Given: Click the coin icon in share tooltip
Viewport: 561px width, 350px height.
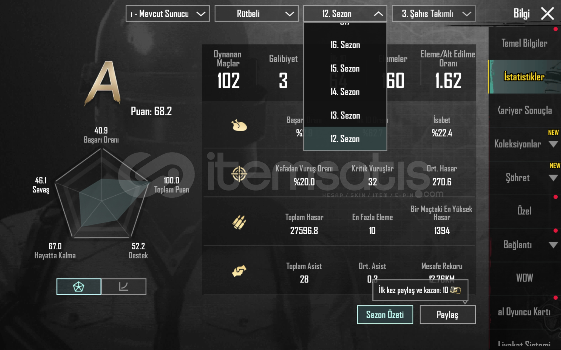Looking at the screenshot, I should pyautogui.click(x=455, y=290).
